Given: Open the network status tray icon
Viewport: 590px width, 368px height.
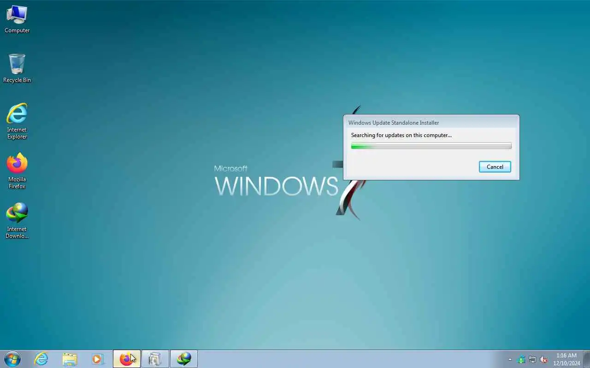Looking at the screenshot, I should pyautogui.click(x=532, y=359).
